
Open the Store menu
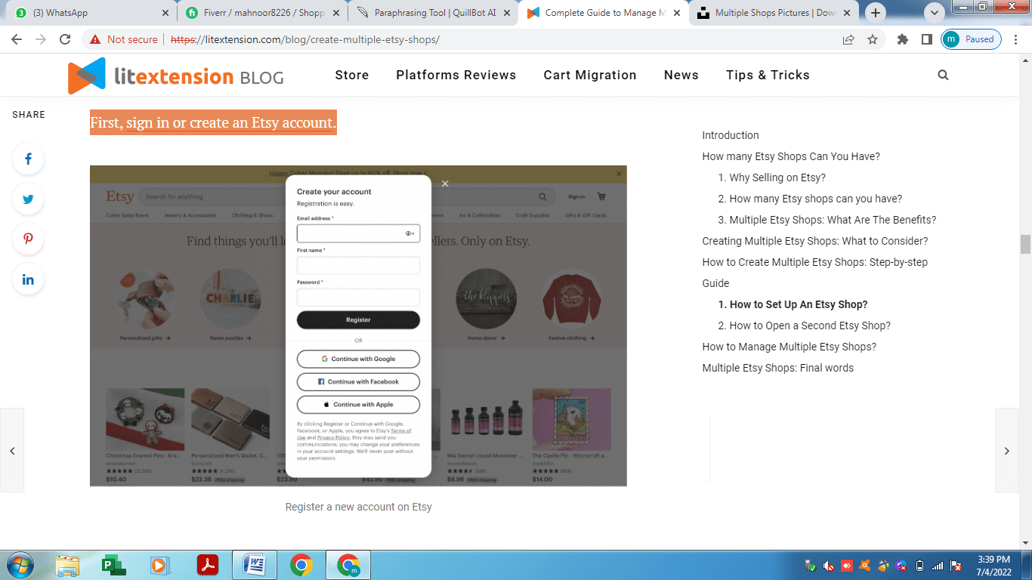(x=352, y=75)
